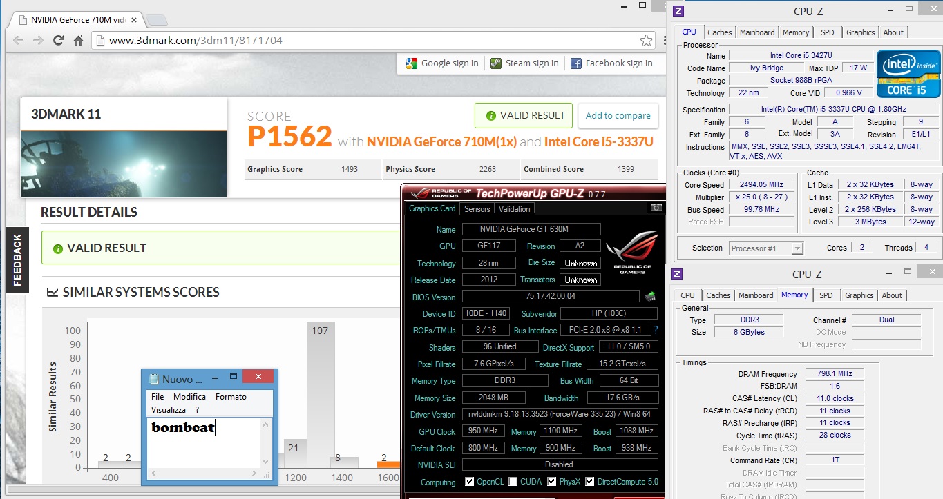Click top CPU-Z window purple Z icon

click(x=678, y=11)
